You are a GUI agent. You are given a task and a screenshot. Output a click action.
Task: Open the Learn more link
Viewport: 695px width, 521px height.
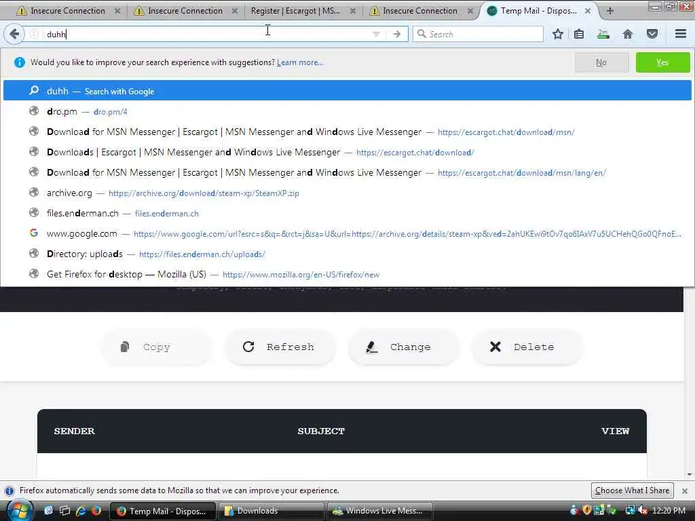coord(300,62)
